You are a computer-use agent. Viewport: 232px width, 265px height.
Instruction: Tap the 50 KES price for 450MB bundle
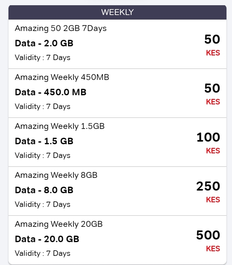[x=212, y=94]
